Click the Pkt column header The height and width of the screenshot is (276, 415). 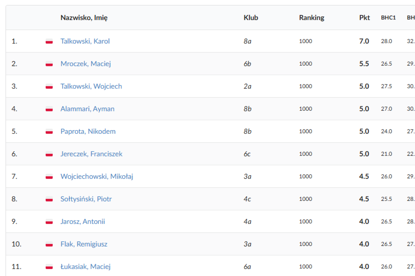[x=364, y=18]
